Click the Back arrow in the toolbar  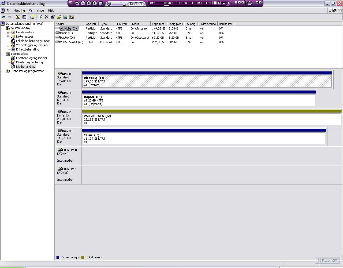3,17
